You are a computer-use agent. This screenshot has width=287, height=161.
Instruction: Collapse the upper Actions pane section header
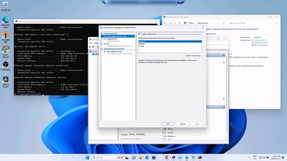pyautogui.click(x=224, y=55)
